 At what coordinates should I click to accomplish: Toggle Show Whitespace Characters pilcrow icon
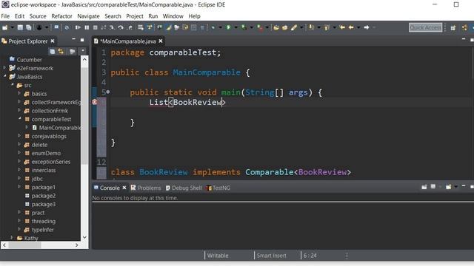pos(202,27)
